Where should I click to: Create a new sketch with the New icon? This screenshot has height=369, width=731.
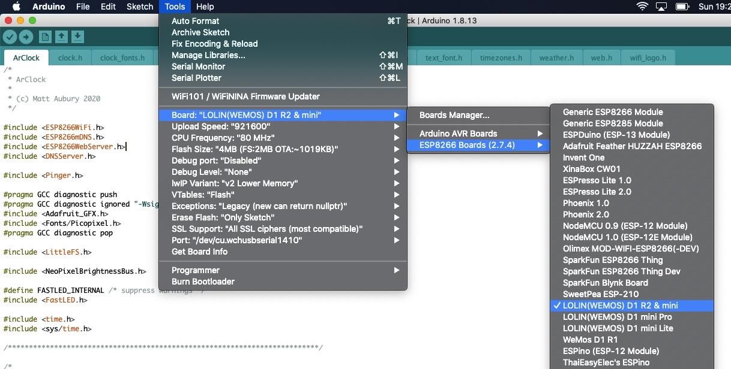point(45,37)
